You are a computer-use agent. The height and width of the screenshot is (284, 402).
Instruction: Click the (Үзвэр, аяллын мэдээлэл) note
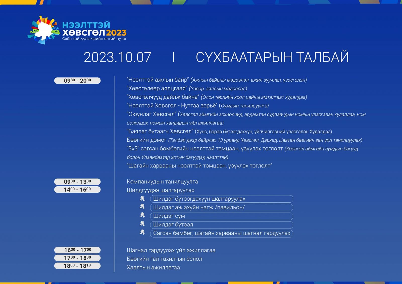(218, 89)
